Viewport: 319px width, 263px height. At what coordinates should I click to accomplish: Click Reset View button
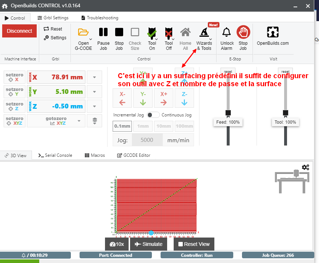point(194,244)
